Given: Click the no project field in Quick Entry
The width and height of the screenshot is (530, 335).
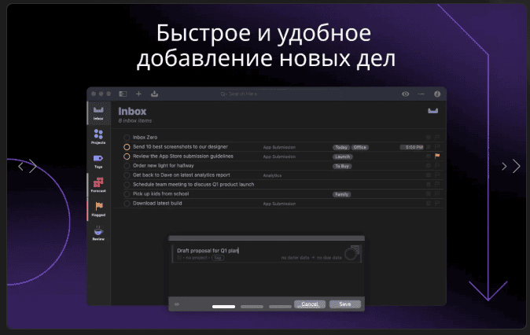Looking at the screenshot, I should pos(197,258).
